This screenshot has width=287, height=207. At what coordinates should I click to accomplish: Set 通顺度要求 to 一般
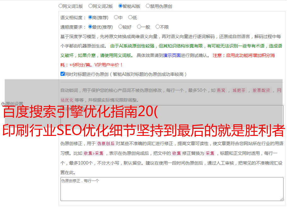coord(139,27)
